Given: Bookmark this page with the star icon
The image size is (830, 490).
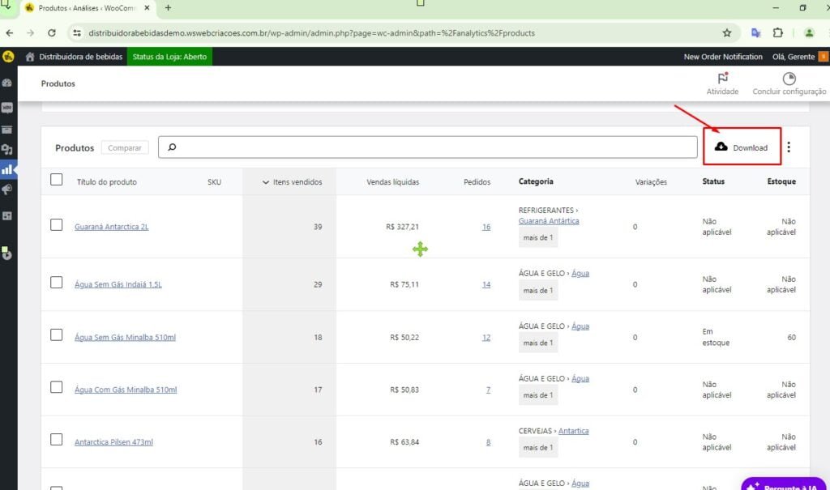Looking at the screenshot, I should pos(727,33).
